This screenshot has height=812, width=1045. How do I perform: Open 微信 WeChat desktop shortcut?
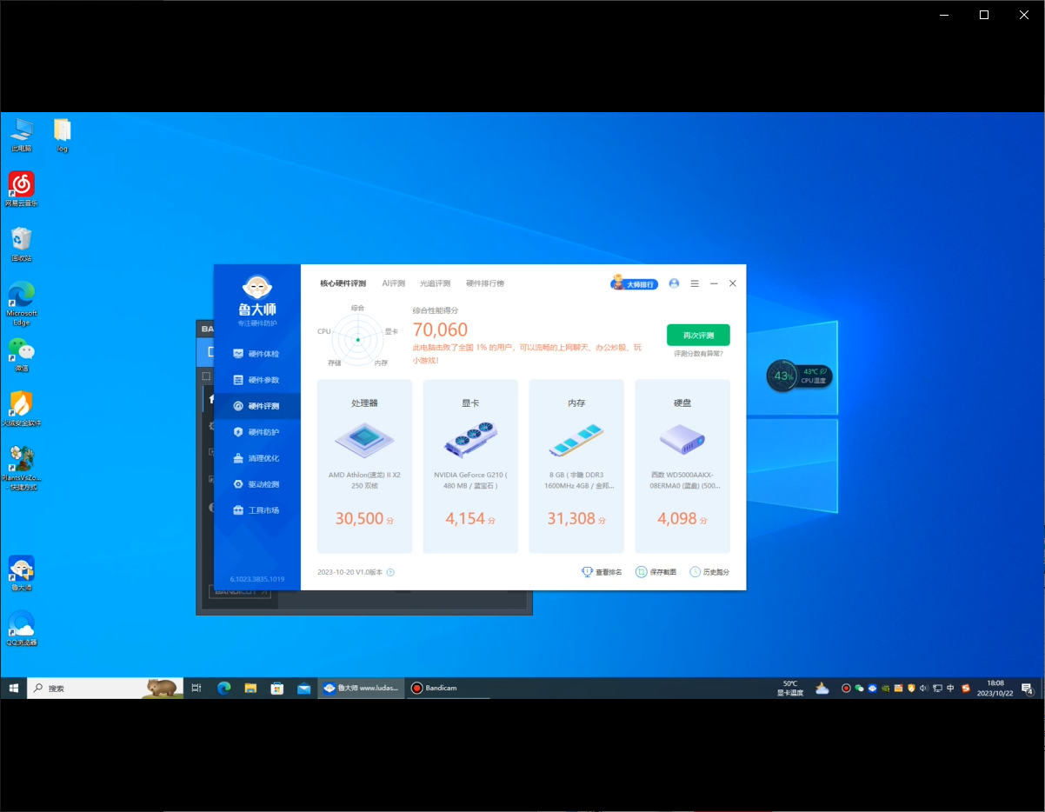pos(22,355)
